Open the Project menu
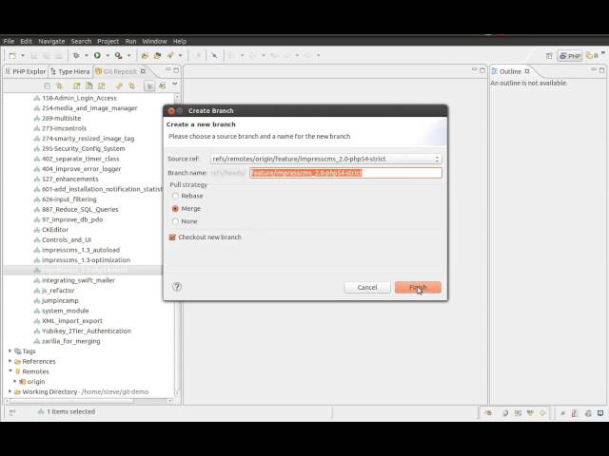Viewport: 609px width, 456px height. 108,41
